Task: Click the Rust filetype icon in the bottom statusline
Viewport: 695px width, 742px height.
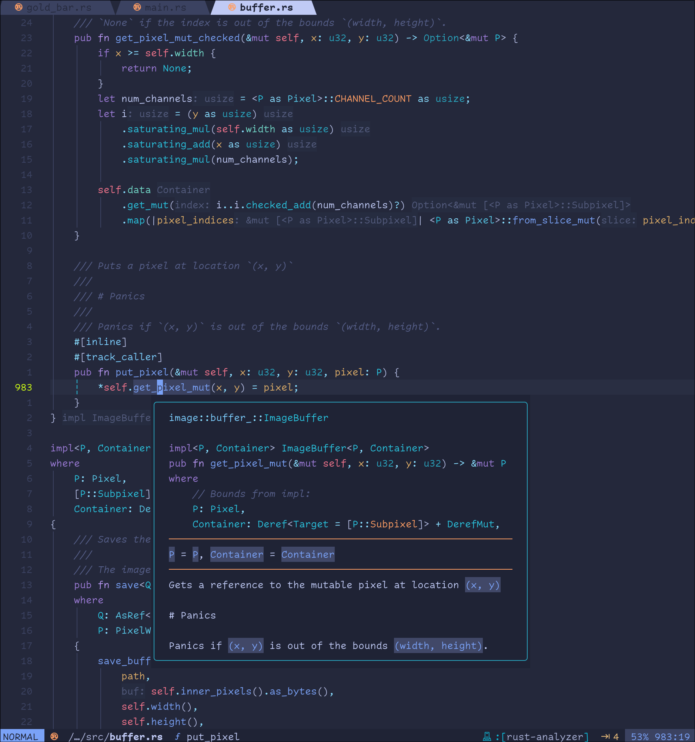Action: pyautogui.click(x=55, y=736)
